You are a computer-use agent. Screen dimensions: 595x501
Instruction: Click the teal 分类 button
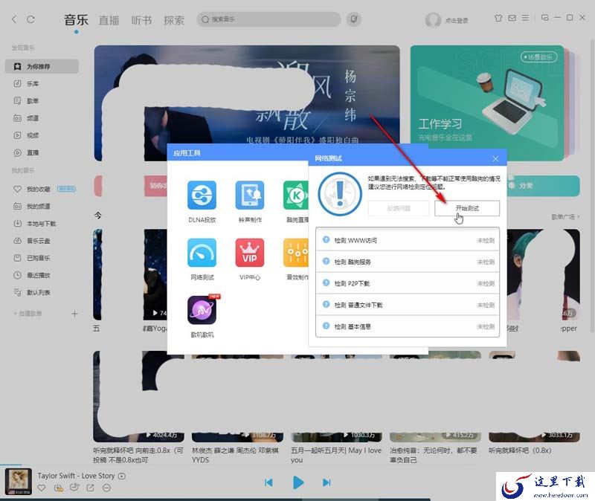(544, 186)
